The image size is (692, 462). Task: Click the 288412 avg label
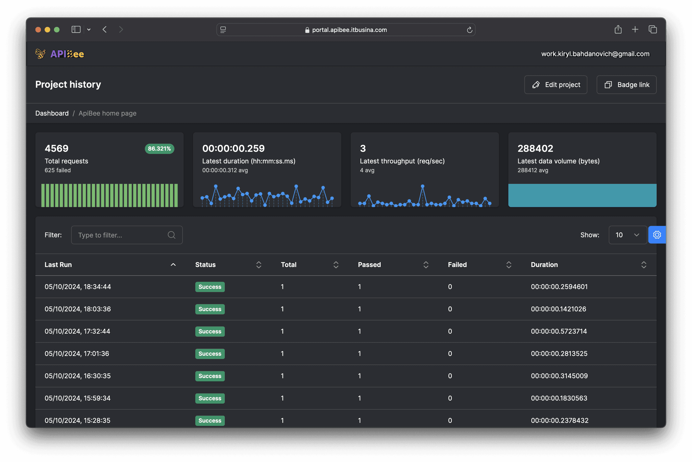click(x=533, y=170)
